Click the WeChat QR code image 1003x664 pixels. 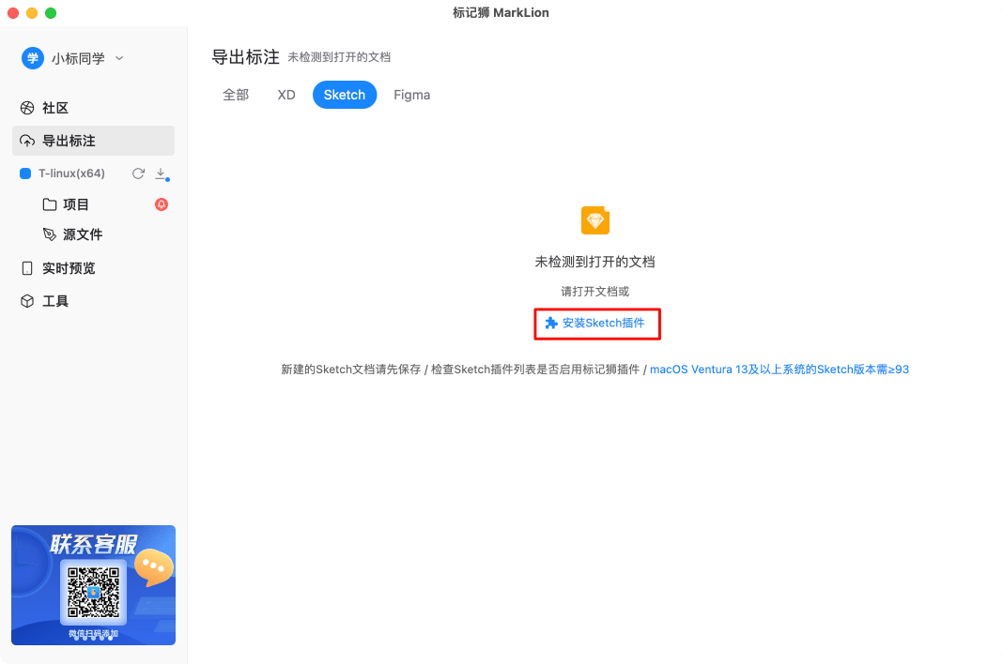coord(93,593)
